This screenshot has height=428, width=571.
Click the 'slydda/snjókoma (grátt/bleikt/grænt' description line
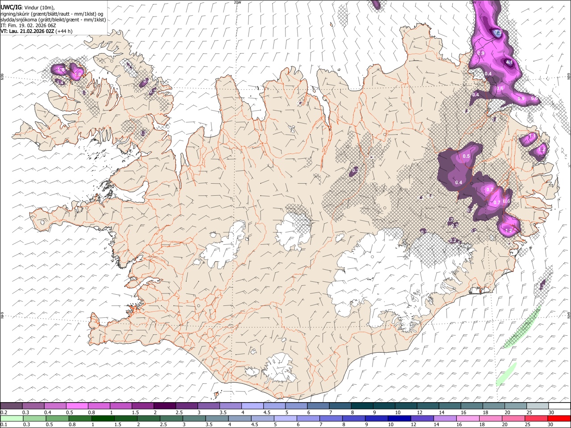point(53,19)
